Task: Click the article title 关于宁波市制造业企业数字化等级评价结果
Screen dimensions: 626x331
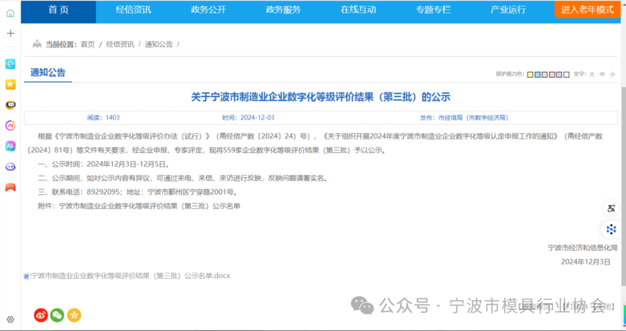Action: coord(321,97)
